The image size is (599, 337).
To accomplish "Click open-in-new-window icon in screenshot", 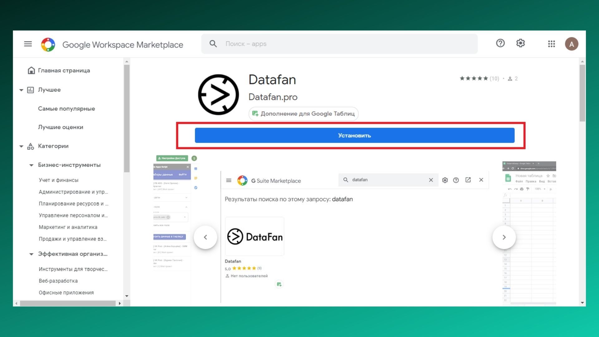I will [468, 180].
